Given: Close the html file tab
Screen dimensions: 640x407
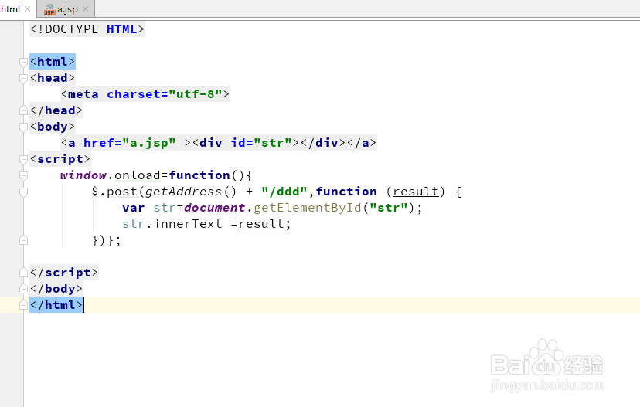Looking at the screenshot, I should pos(27,9).
